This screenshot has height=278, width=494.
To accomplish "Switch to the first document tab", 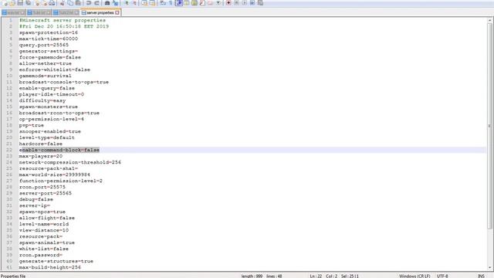I will pyautogui.click(x=14, y=12).
